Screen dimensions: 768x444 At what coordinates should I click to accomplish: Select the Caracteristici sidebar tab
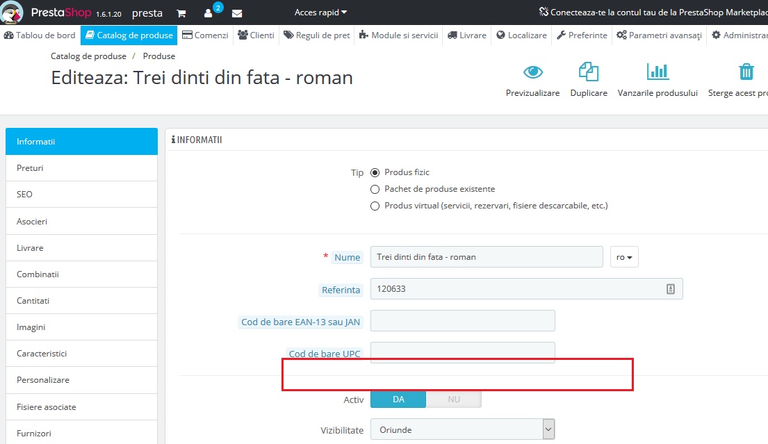coord(82,354)
